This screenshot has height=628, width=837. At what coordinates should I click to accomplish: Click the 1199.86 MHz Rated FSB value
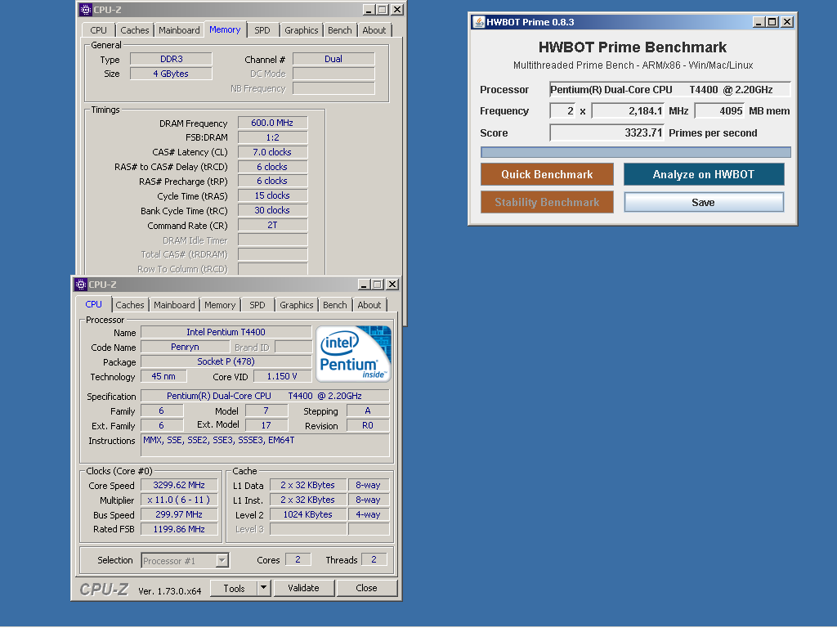pos(179,529)
